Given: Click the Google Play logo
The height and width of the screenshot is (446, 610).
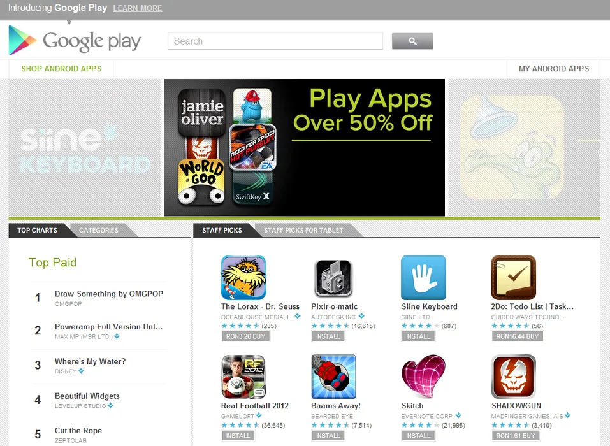Looking at the screenshot, I should pos(75,41).
